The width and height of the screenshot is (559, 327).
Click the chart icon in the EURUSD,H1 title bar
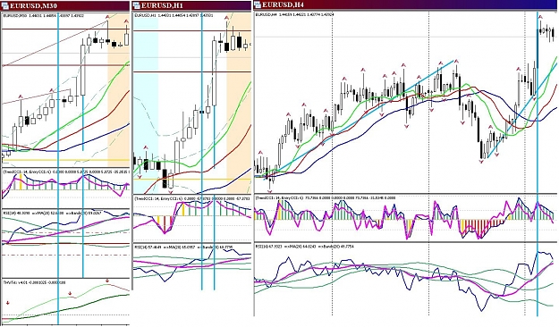click(137, 5)
